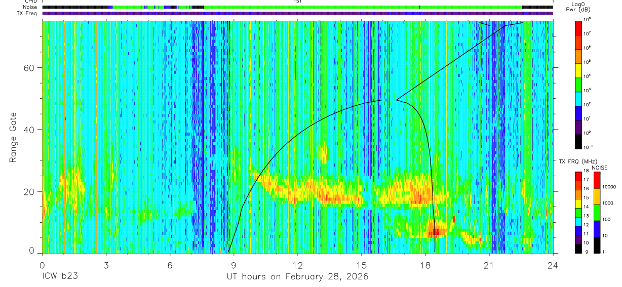Image resolution: width=622 pixels, height=287 pixels.
Task: Click the "151" CPID value above the plot
Action: (x=298, y=2)
